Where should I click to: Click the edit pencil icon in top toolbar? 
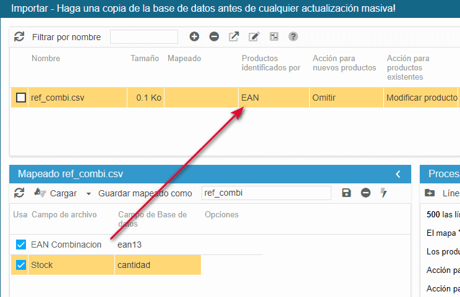click(x=253, y=37)
